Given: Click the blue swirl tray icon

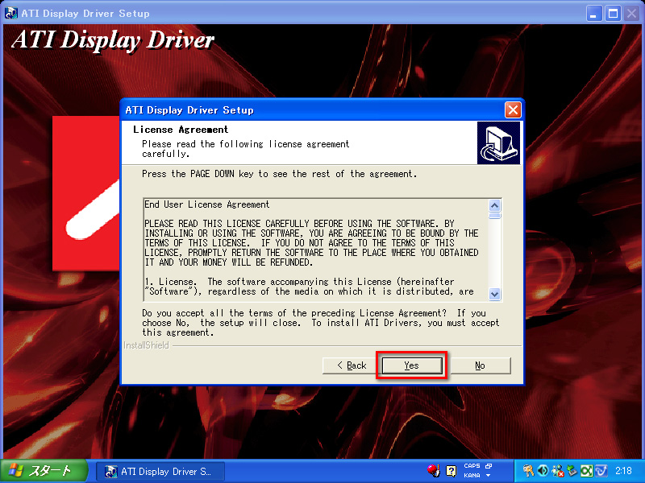Looking at the screenshot, I should point(601,471).
